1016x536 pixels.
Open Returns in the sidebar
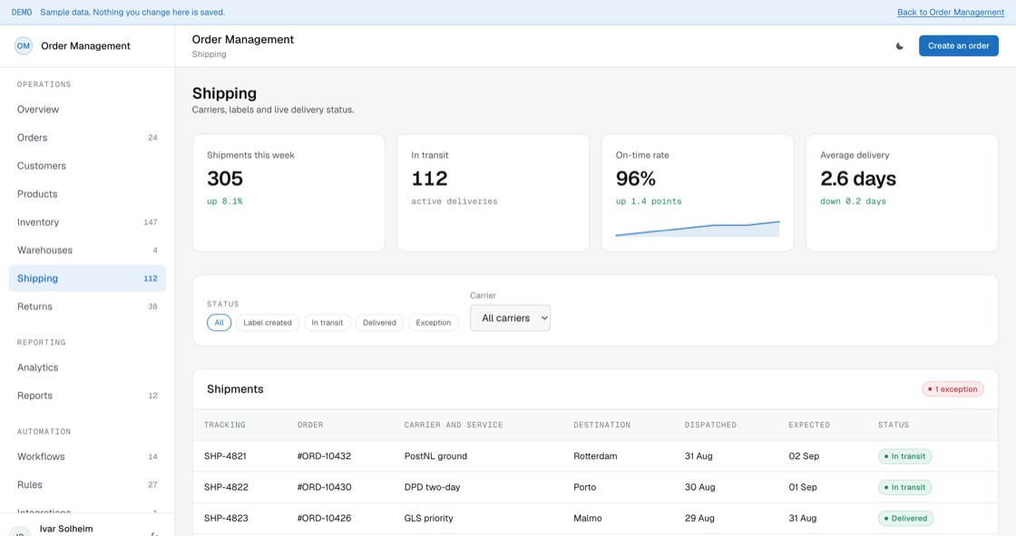(x=87, y=307)
